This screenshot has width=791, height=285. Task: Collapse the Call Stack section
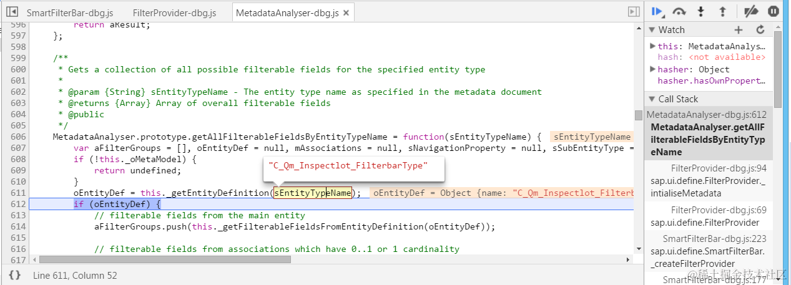[651, 99]
